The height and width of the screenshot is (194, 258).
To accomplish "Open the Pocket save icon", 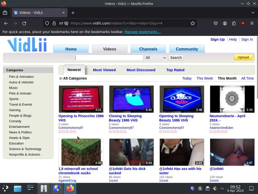I will [x=216, y=23].
